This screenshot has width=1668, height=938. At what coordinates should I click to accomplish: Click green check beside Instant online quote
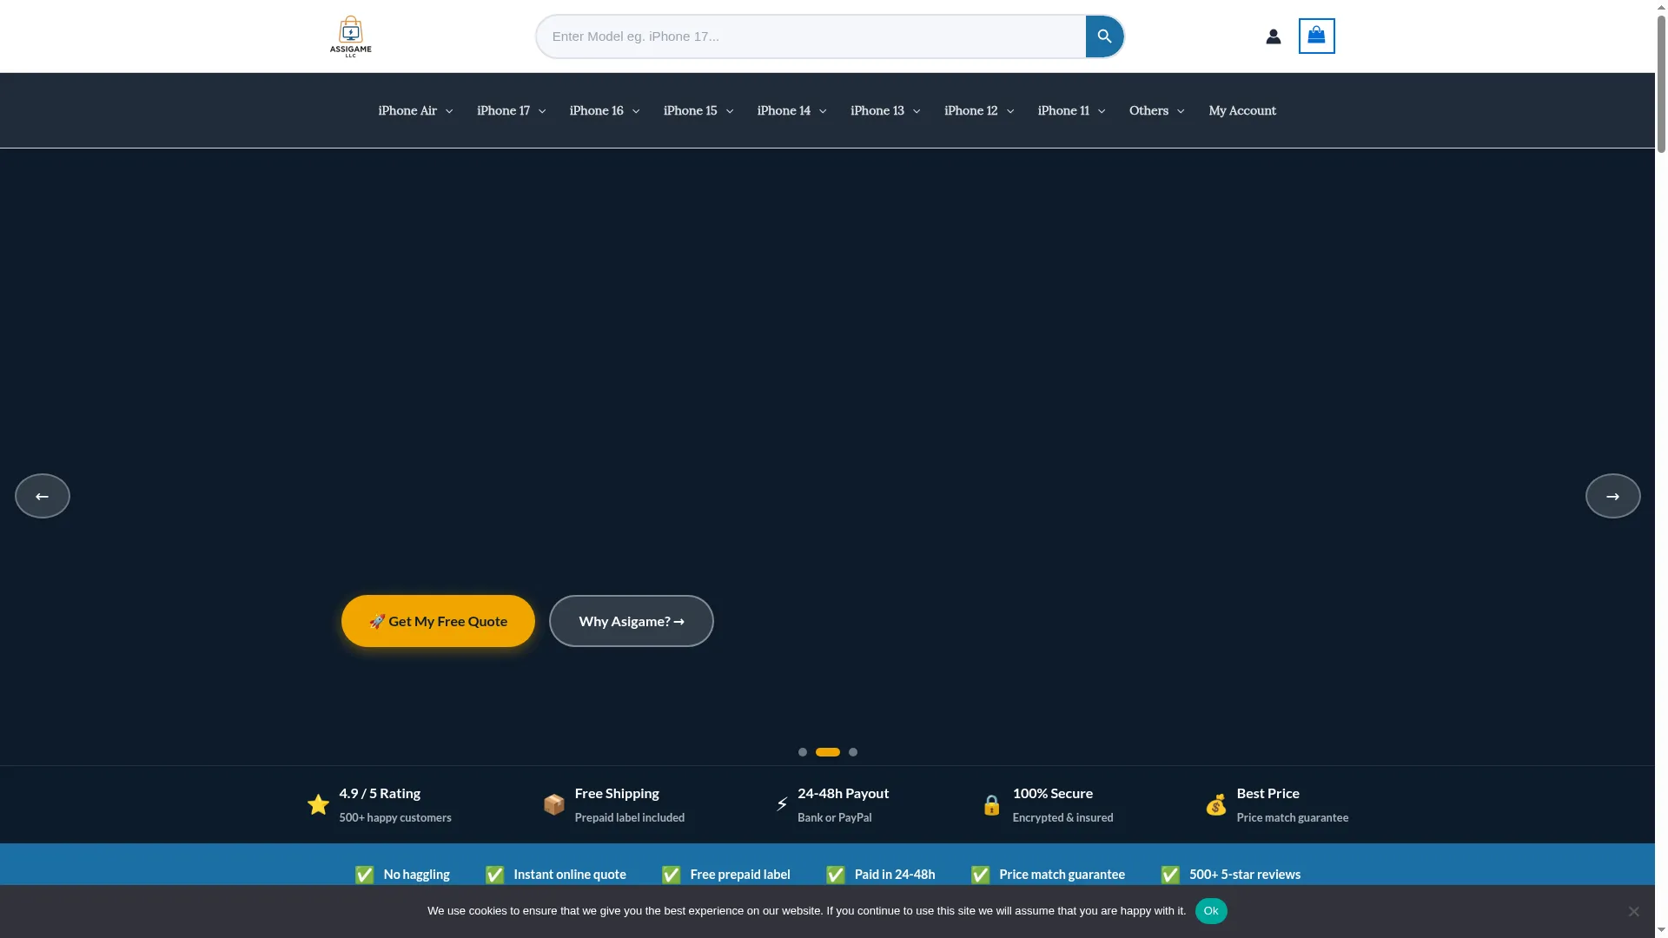coord(494,875)
